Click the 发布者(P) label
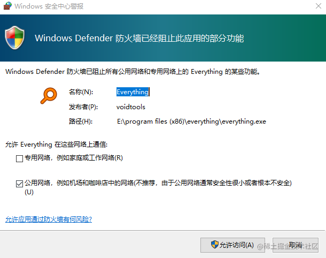The width and height of the screenshot is (326, 258). pyautogui.click(x=83, y=107)
